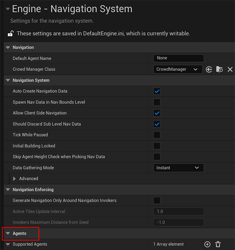The height and width of the screenshot is (250, 235).
Task: Toggle Should Discard Sub Level Nav Data
Action: pyautogui.click(x=157, y=124)
